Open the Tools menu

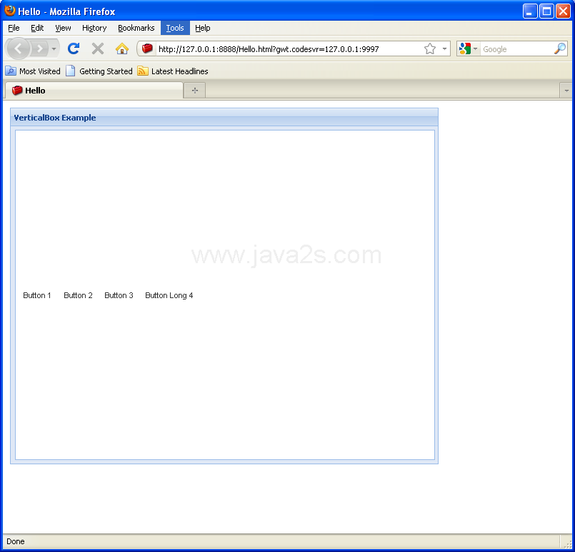[175, 28]
